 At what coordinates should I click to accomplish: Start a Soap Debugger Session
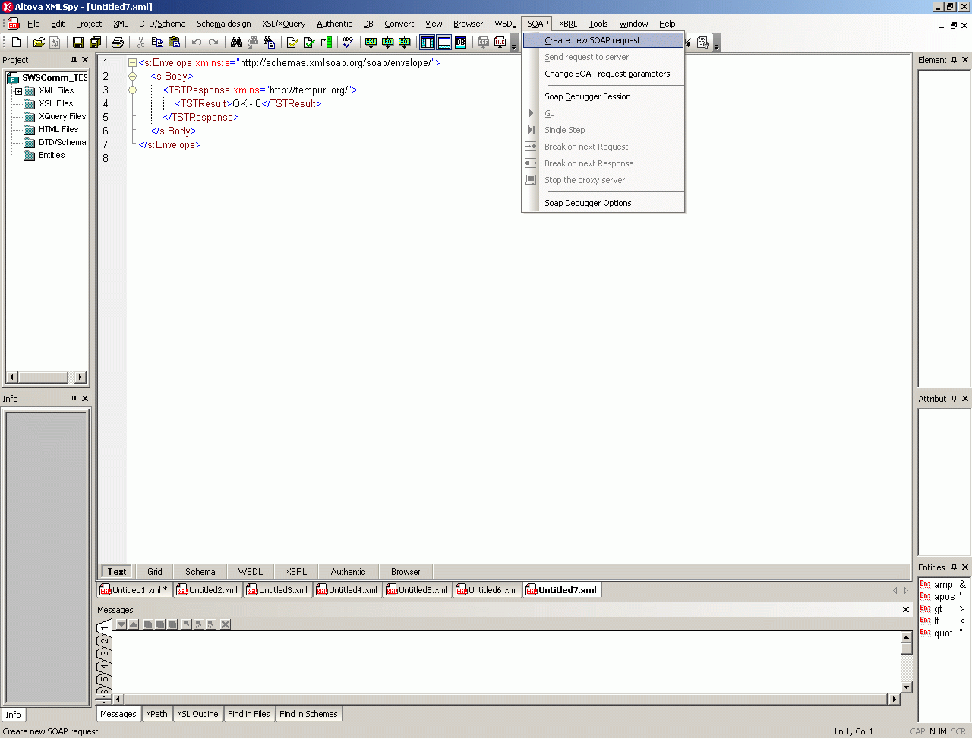click(604, 96)
